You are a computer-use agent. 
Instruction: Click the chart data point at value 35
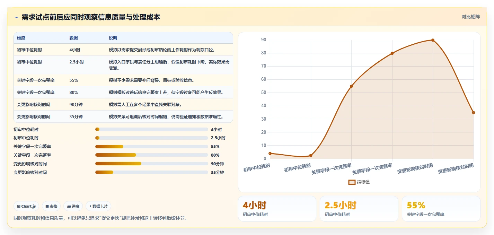pyautogui.click(x=474, y=113)
